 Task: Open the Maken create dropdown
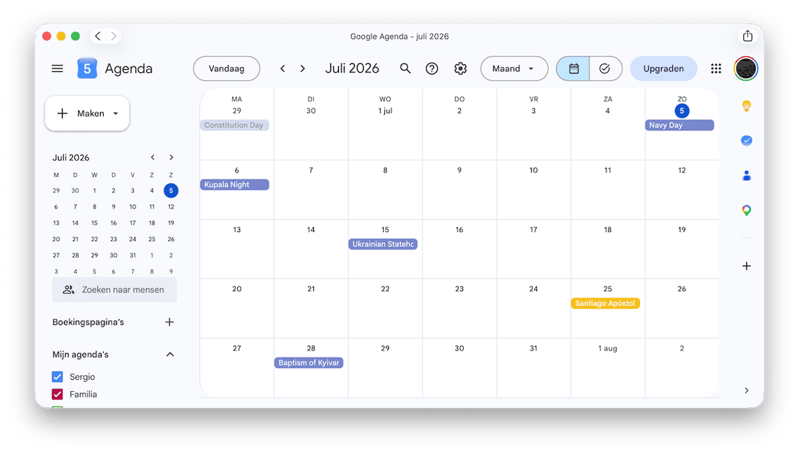pyautogui.click(x=87, y=114)
